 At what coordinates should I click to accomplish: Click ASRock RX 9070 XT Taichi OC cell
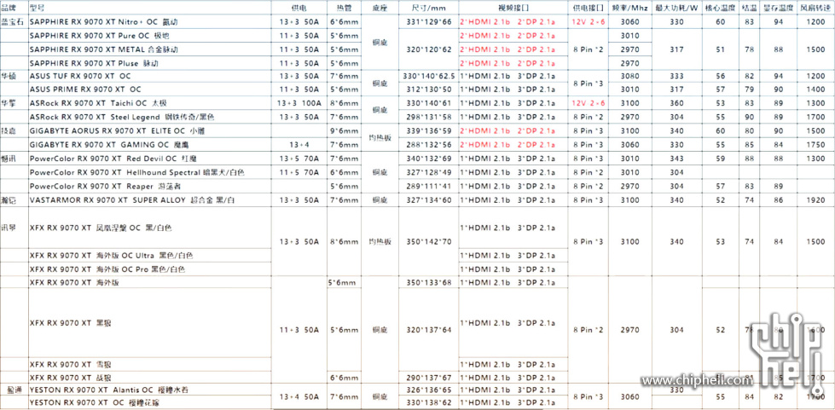149,103
